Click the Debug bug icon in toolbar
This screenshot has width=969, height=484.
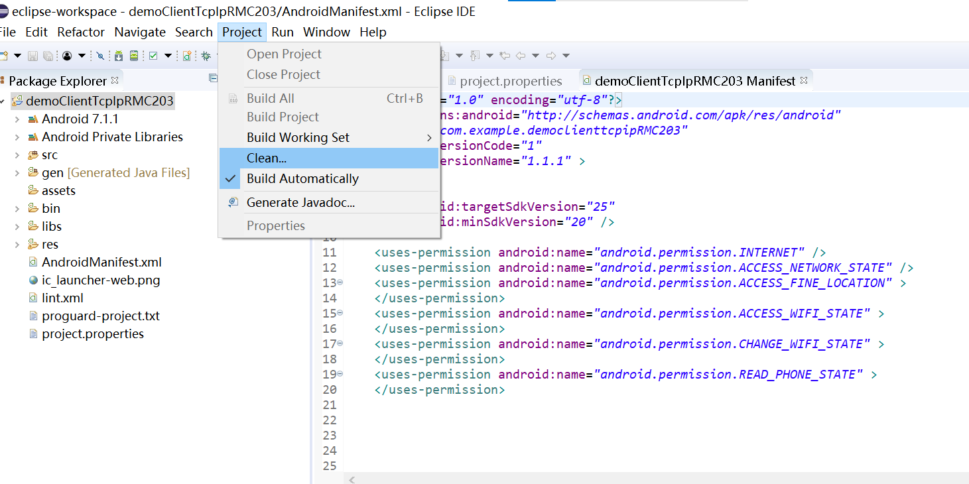point(206,56)
